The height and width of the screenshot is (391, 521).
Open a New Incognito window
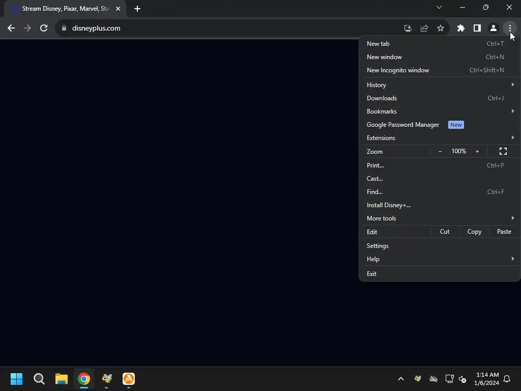tap(440, 70)
